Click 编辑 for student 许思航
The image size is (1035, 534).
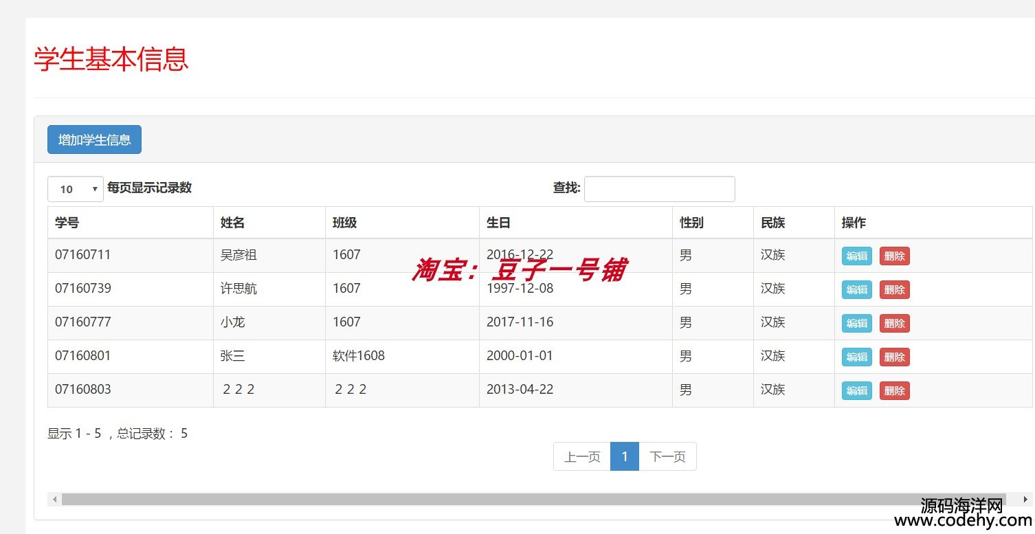pyautogui.click(x=856, y=290)
